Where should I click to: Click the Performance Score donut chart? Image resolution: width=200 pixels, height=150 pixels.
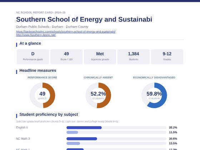click(42, 95)
